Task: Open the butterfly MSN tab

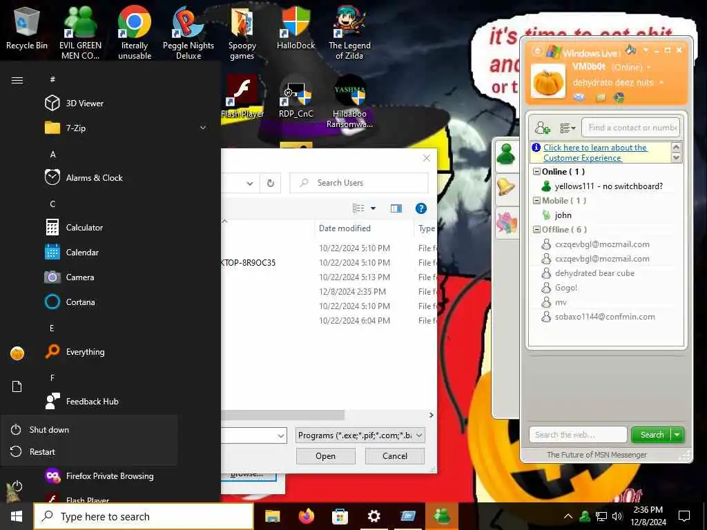Action: 506,223
